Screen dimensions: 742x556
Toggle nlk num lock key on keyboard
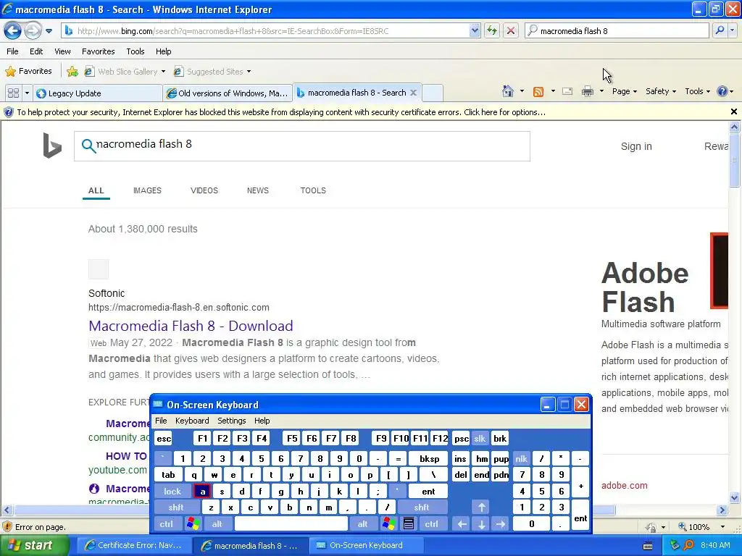click(521, 458)
